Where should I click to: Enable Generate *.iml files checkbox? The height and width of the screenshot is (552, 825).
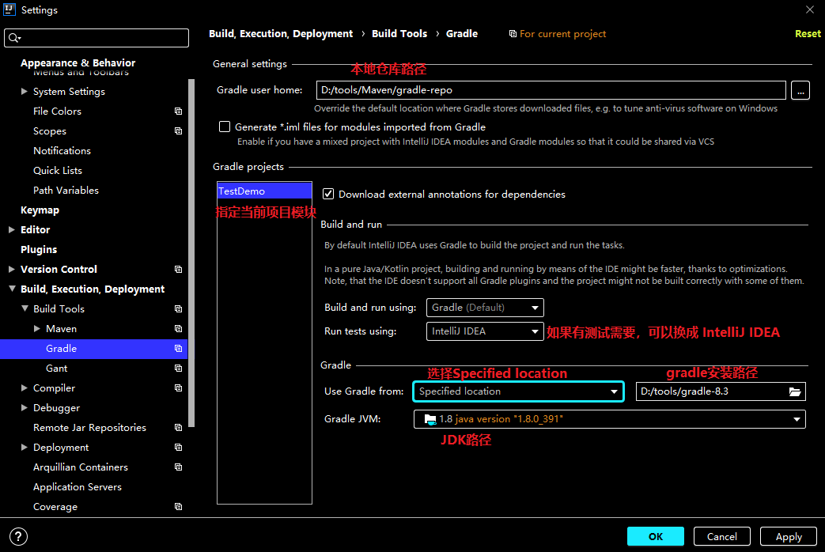tap(225, 127)
